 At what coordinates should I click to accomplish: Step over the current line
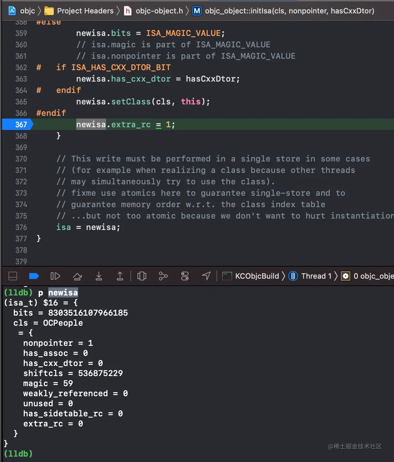click(77, 276)
